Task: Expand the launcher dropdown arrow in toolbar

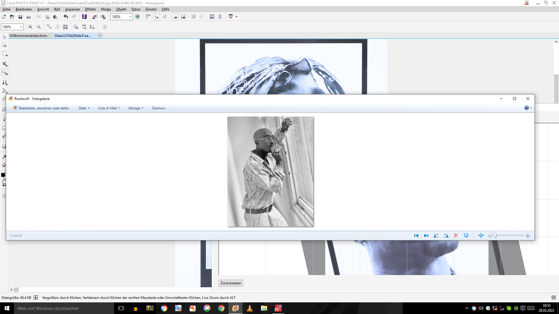Action: click(237, 17)
